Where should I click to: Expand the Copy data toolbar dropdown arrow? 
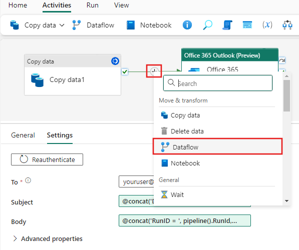pyautogui.click(x=62, y=25)
